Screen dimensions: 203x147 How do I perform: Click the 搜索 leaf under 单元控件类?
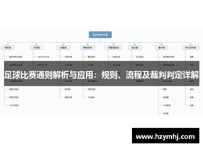[192, 57]
